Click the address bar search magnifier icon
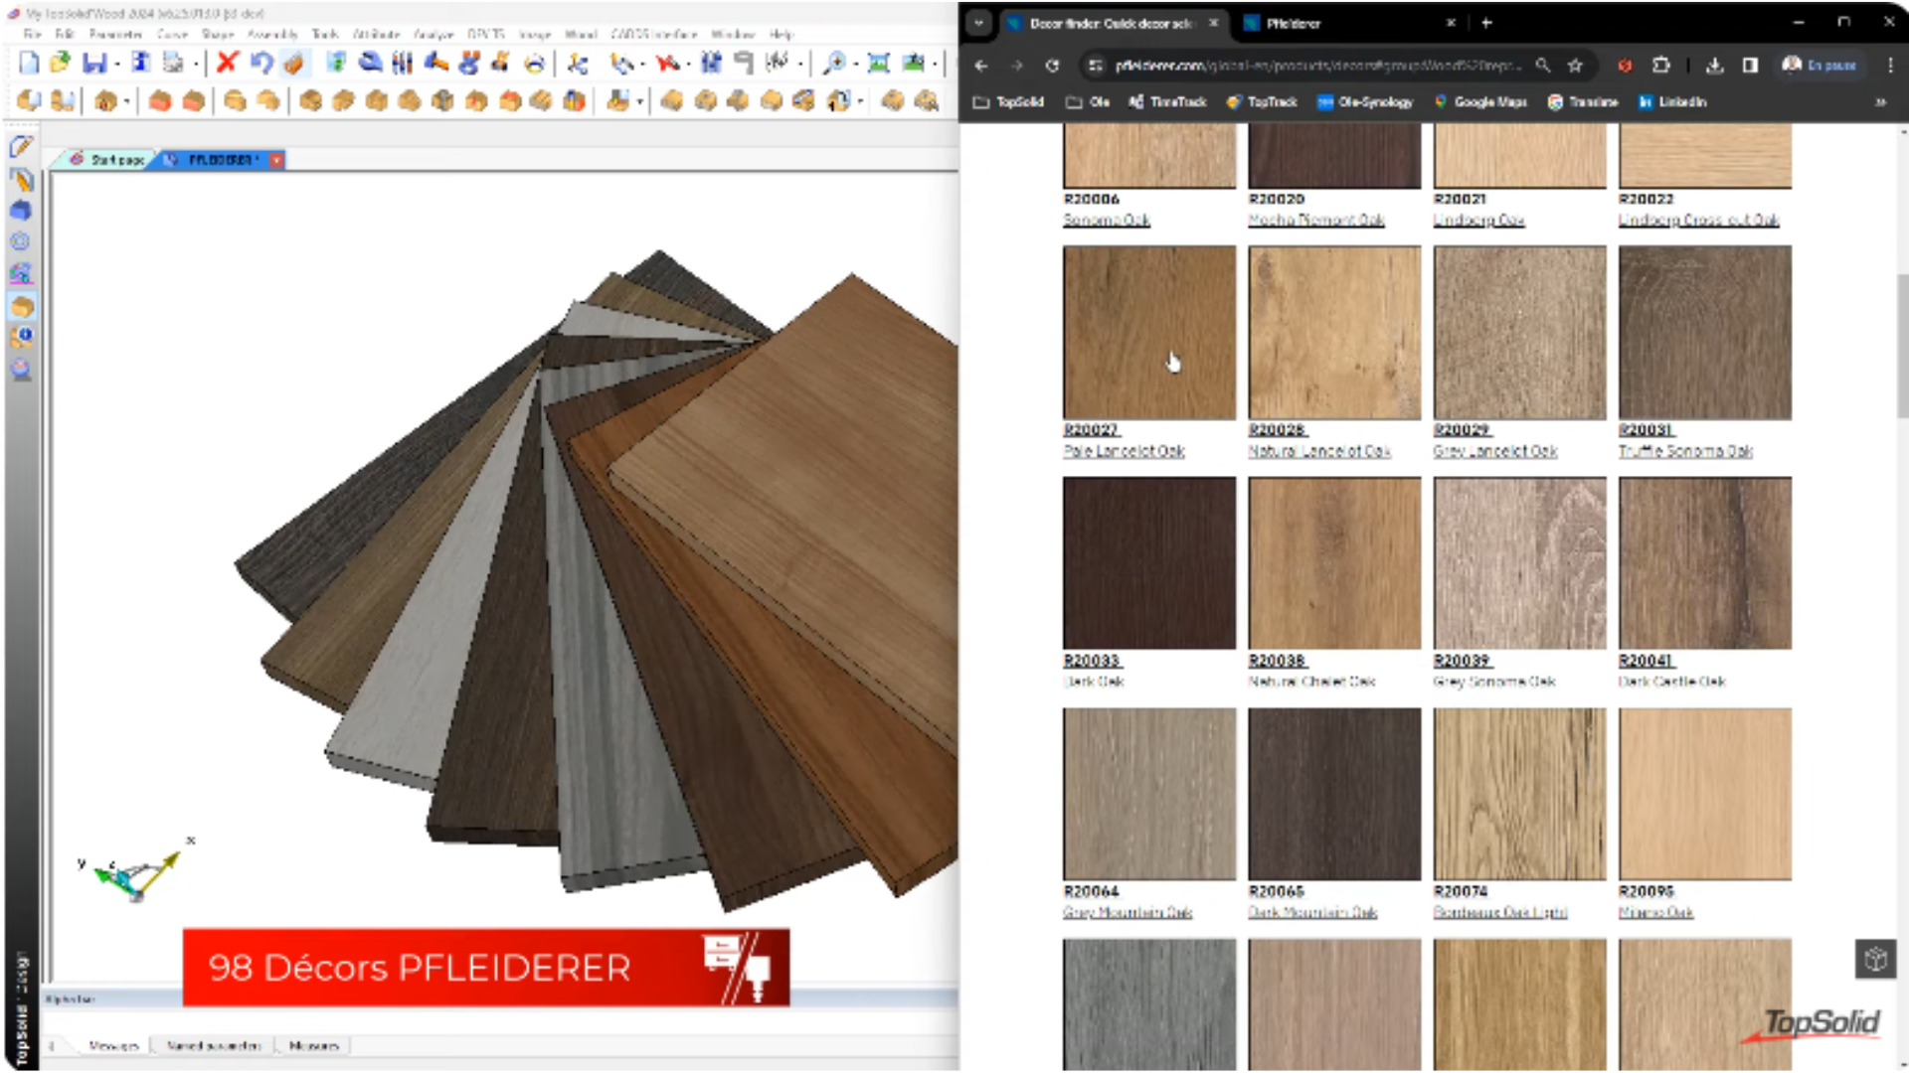 point(1543,66)
